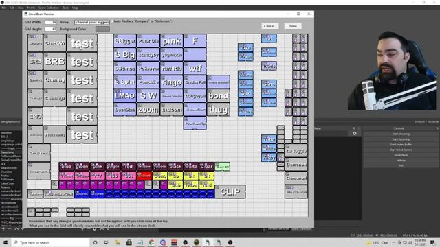Select the S W deck button

click(x=148, y=95)
